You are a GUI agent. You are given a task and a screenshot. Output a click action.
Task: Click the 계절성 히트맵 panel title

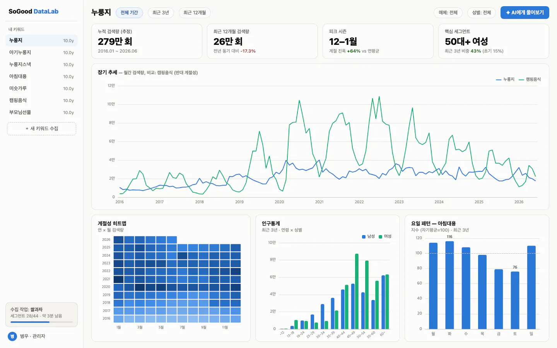(x=112, y=223)
